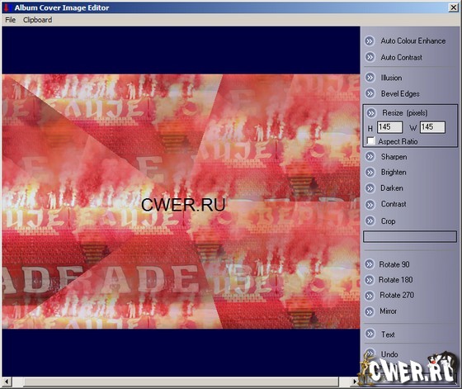Click the Rotate 270 arrow icon
Image resolution: width=462 pixels, height=389 pixels.
369,295
